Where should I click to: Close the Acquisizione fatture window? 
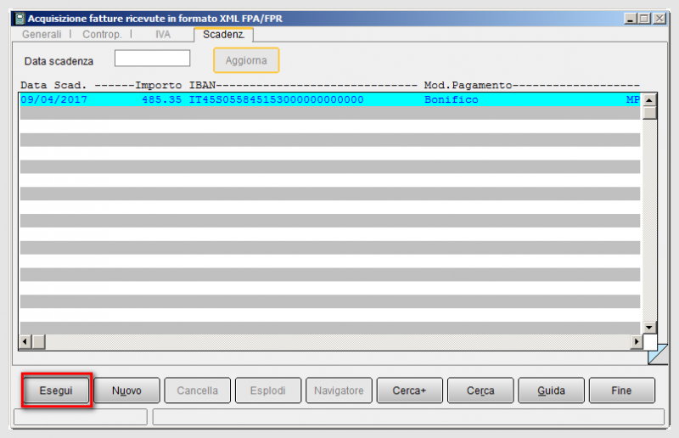tap(659, 19)
